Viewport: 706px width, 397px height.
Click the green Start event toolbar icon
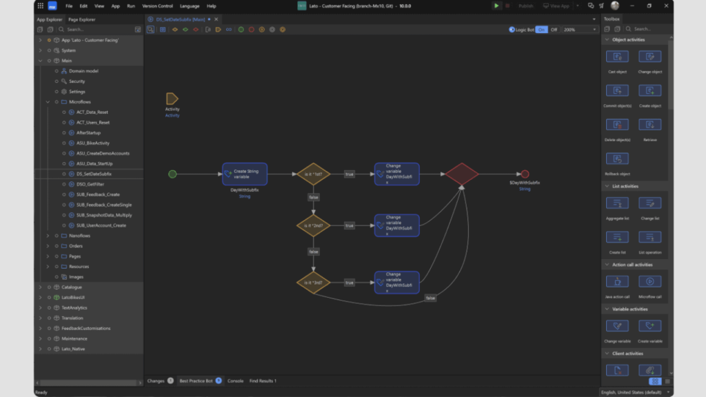(241, 30)
